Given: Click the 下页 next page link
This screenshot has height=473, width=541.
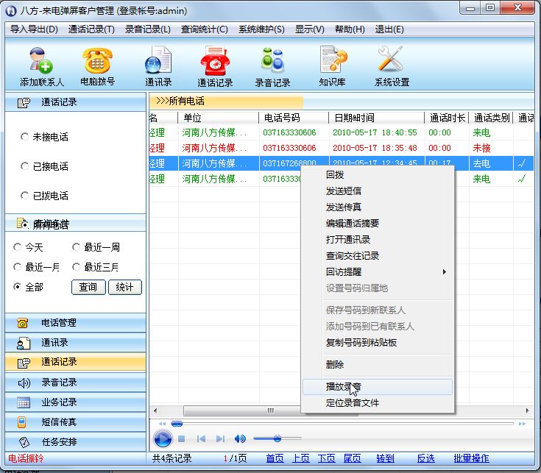Looking at the screenshot, I should point(326,458).
